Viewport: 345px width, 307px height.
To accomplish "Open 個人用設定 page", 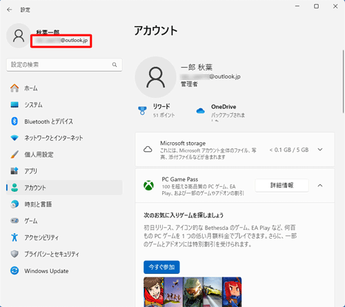I will [x=64, y=155].
